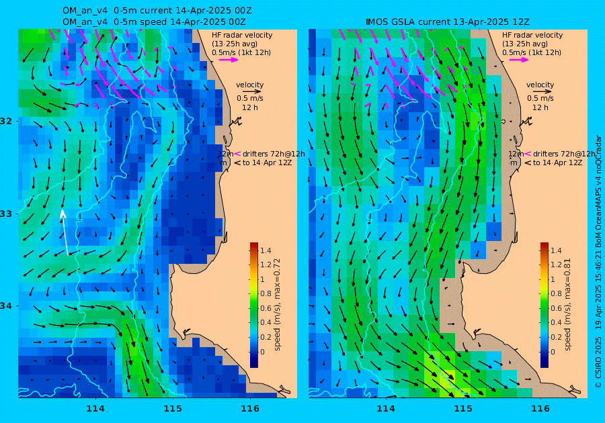This screenshot has width=605, height=423.
Task: Click the magenta HF radar legend arrow, left map
Action: pyautogui.click(x=229, y=60)
